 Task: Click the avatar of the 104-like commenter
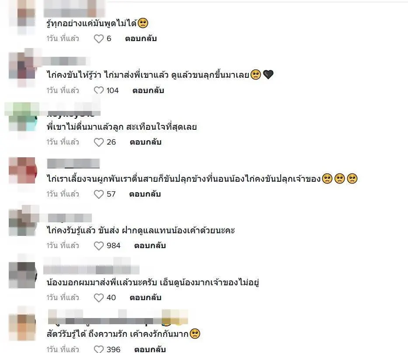(23, 66)
